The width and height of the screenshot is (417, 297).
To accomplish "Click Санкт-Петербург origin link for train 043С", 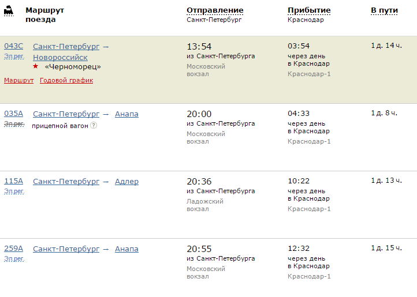I will click(x=66, y=46).
